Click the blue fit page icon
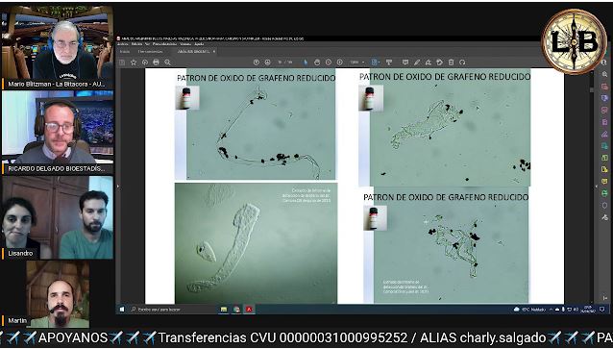 (374, 62)
